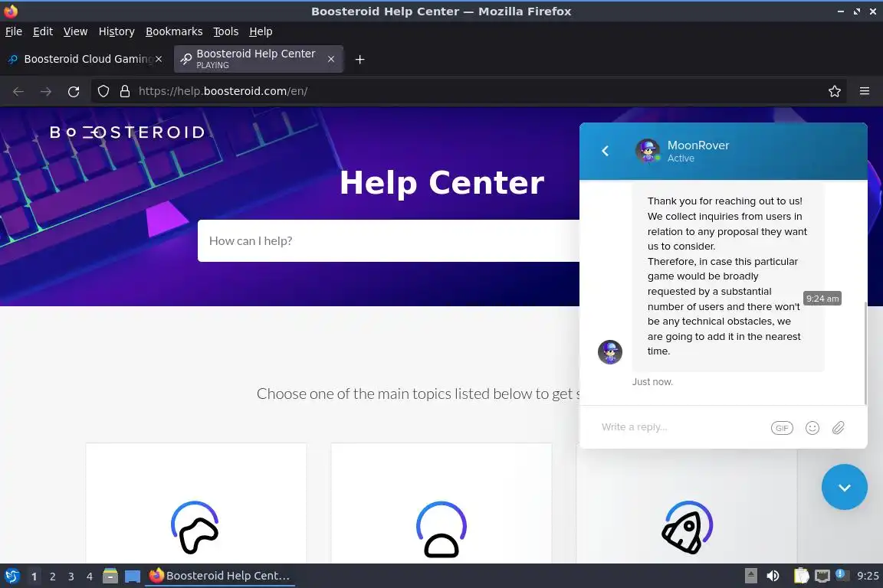Click the Boosteroid logo
The image size is (883, 588).
127,132
